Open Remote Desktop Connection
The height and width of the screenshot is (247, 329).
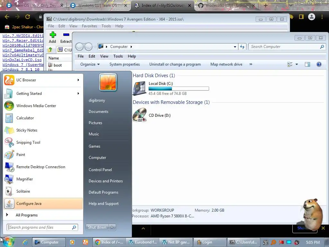click(43, 167)
